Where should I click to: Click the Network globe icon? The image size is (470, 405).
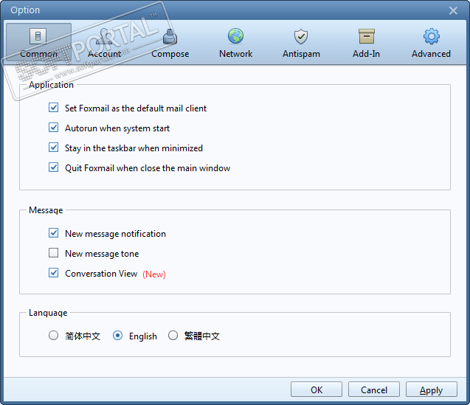[235, 36]
